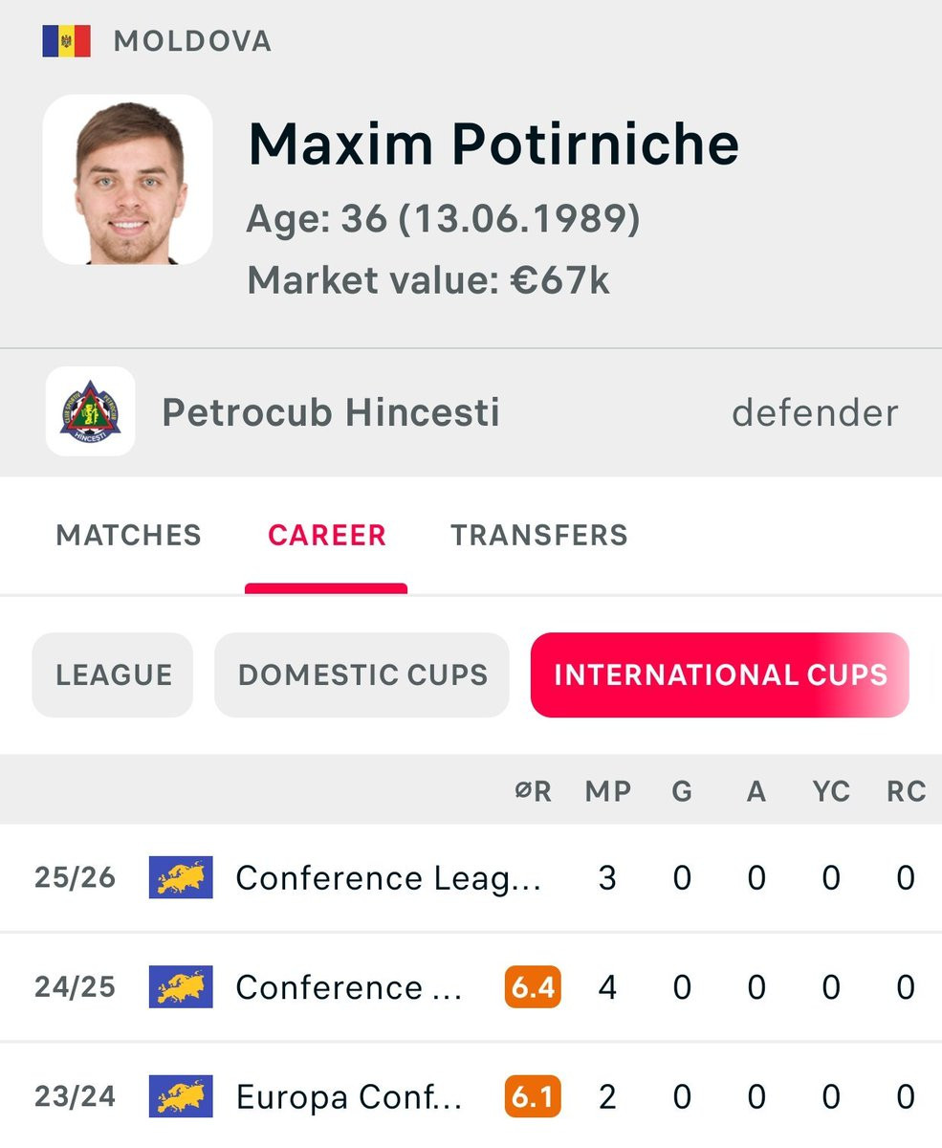Image resolution: width=942 pixels, height=1148 pixels.
Task: Select the CAREER tab
Action: 327,535
